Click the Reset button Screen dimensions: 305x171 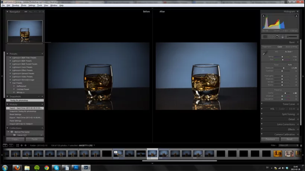289,139
